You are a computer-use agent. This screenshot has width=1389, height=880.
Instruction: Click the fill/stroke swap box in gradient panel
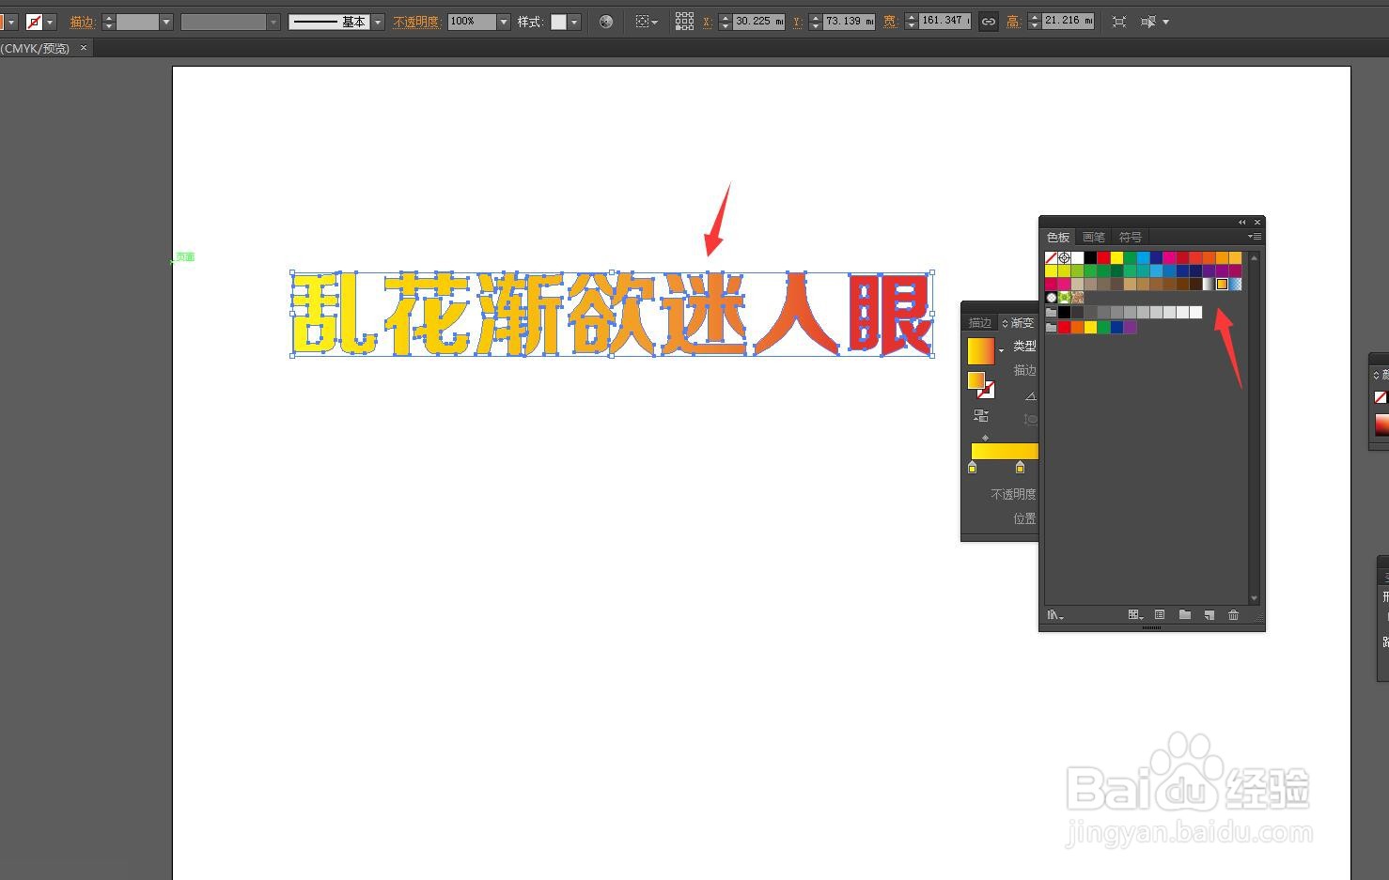981,384
